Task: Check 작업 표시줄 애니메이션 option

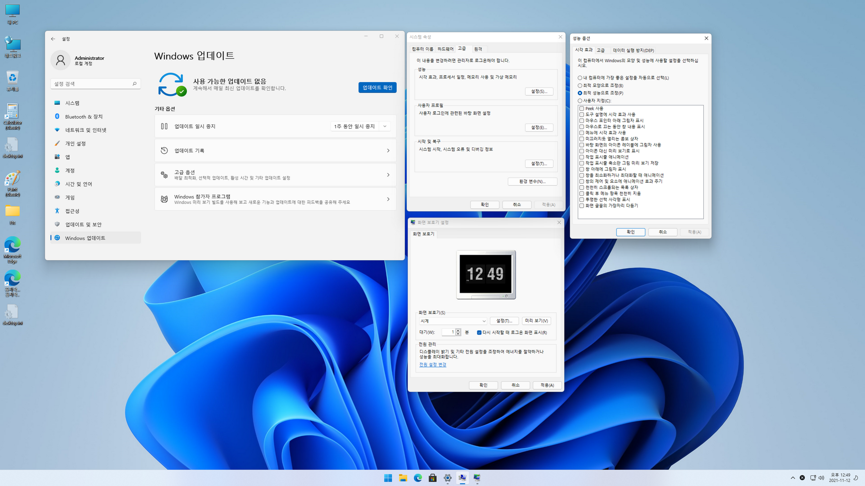Action: (x=582, y=157)
